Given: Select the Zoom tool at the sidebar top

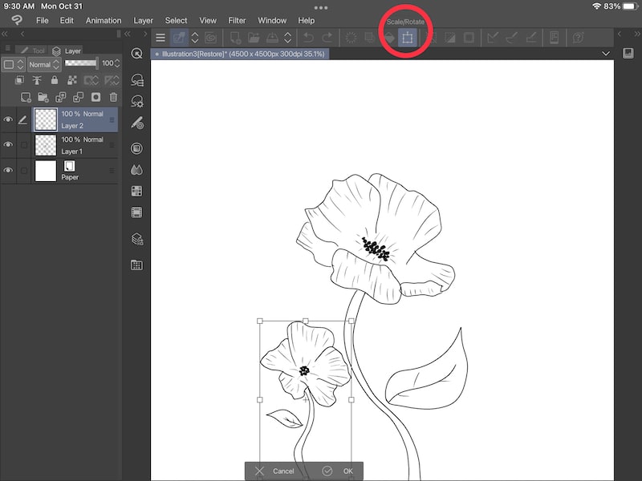Looking at the screenshot, I should click(x=135, y=54).
